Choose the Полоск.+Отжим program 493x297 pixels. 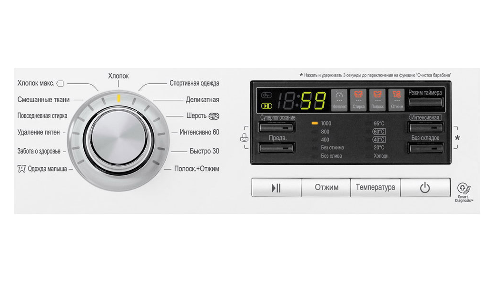coord(197,169)
